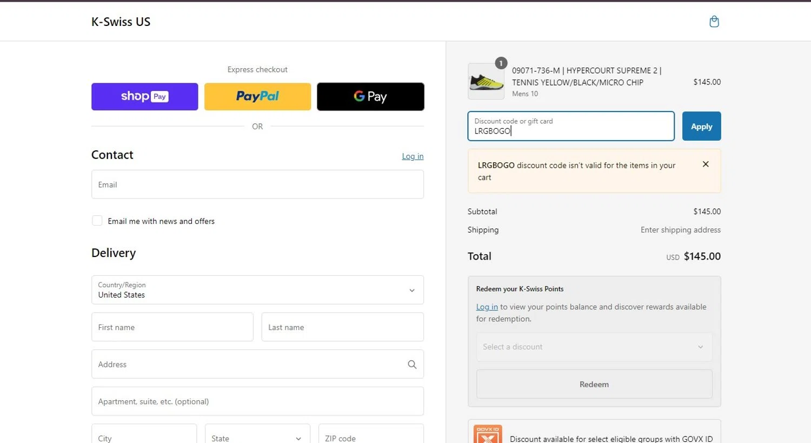Click the discount code or gift card field
Viewport: 811px width, 443px height.
pyautogui.click(x=571, y=126)
